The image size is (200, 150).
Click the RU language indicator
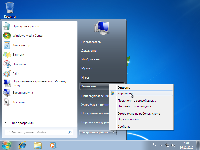click(154, 145)
